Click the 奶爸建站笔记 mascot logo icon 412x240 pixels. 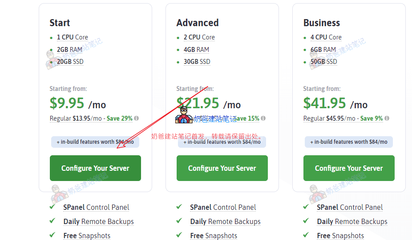point(184,115)
